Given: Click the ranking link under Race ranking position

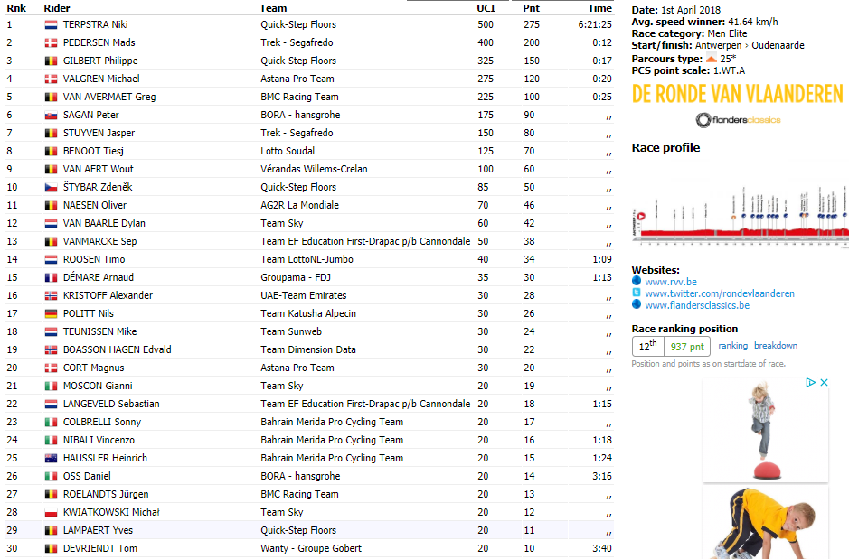Looking at the screenshot, I should coord(732,346).
